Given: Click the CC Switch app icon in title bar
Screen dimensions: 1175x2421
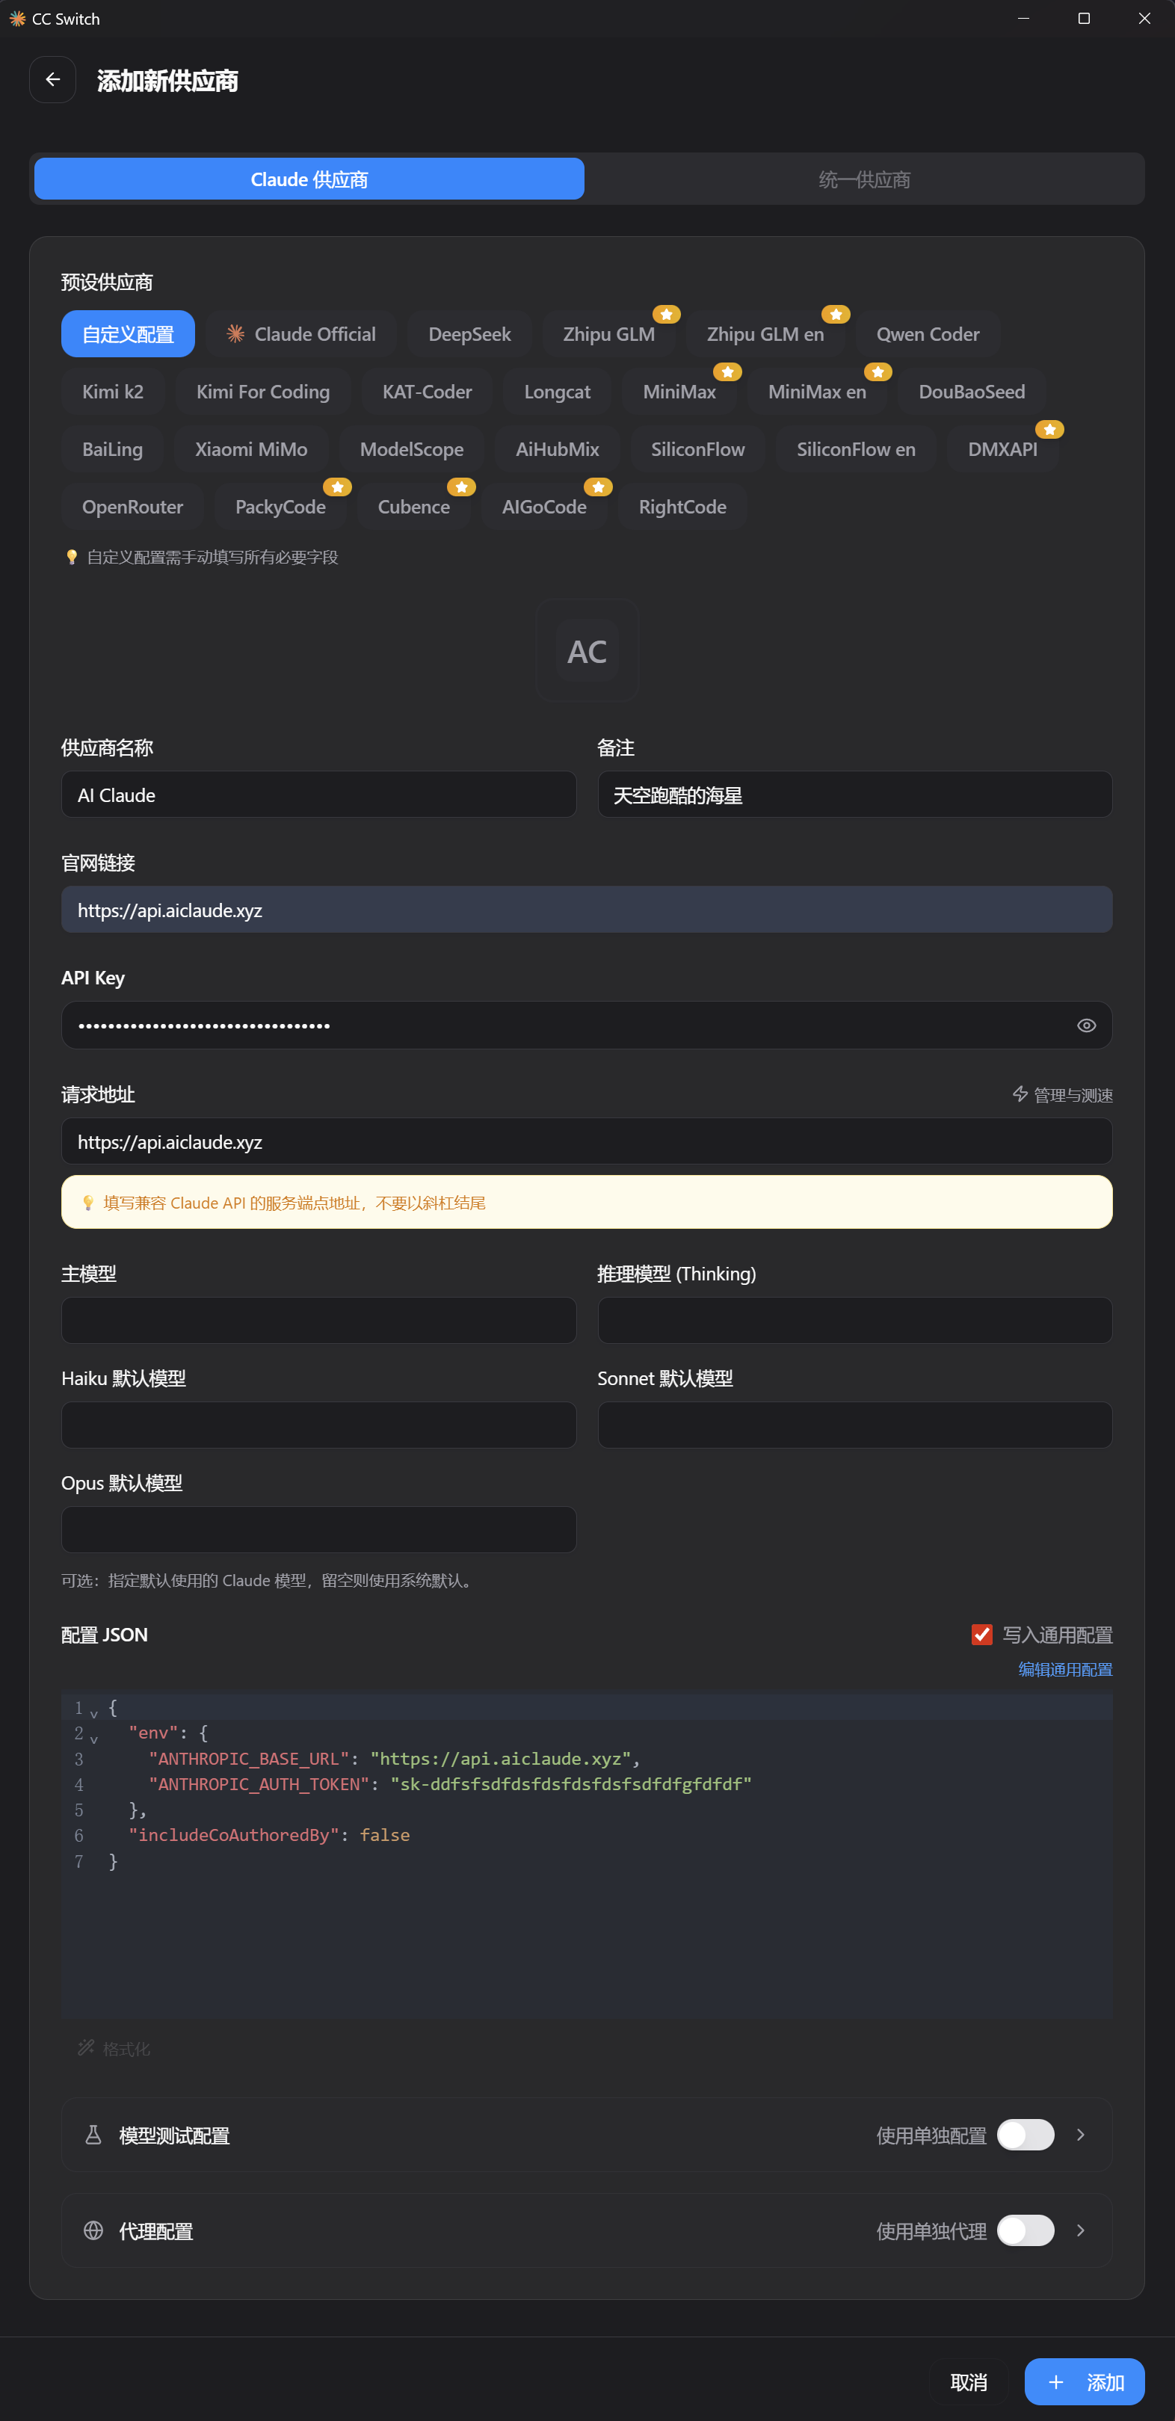Looking at the screenshot, I should (x=17, y=19).
